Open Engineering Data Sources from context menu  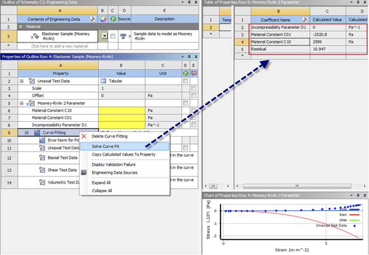click(125, 173)
